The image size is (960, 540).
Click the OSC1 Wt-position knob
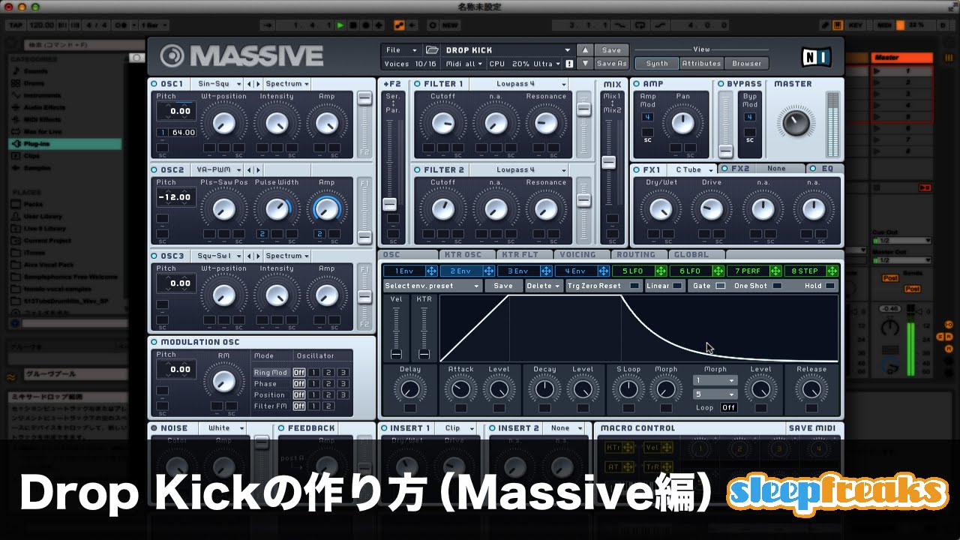click(x=223, y=123)
